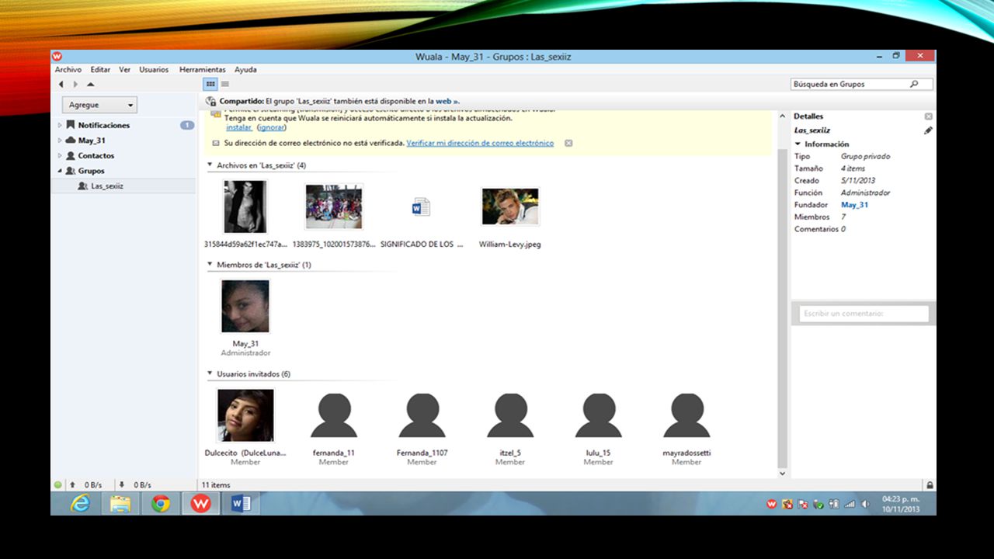The width and height of the screenshot is (994, 559).
Task: Collapse Miembros de 'Las_sexiiz' section
Action: 210,265
